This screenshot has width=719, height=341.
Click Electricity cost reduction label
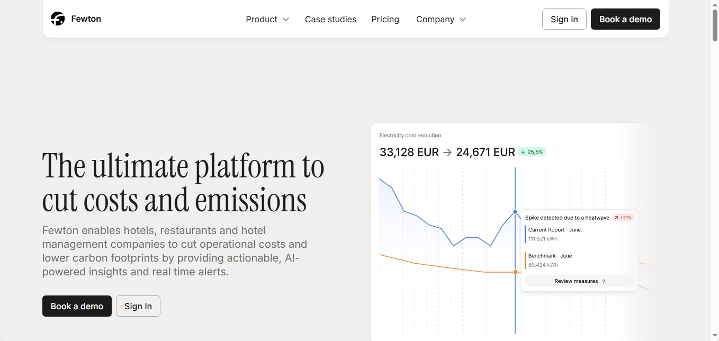410,136
